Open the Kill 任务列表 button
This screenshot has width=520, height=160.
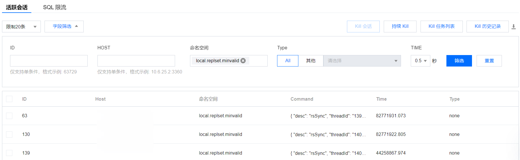coord(442,26)
